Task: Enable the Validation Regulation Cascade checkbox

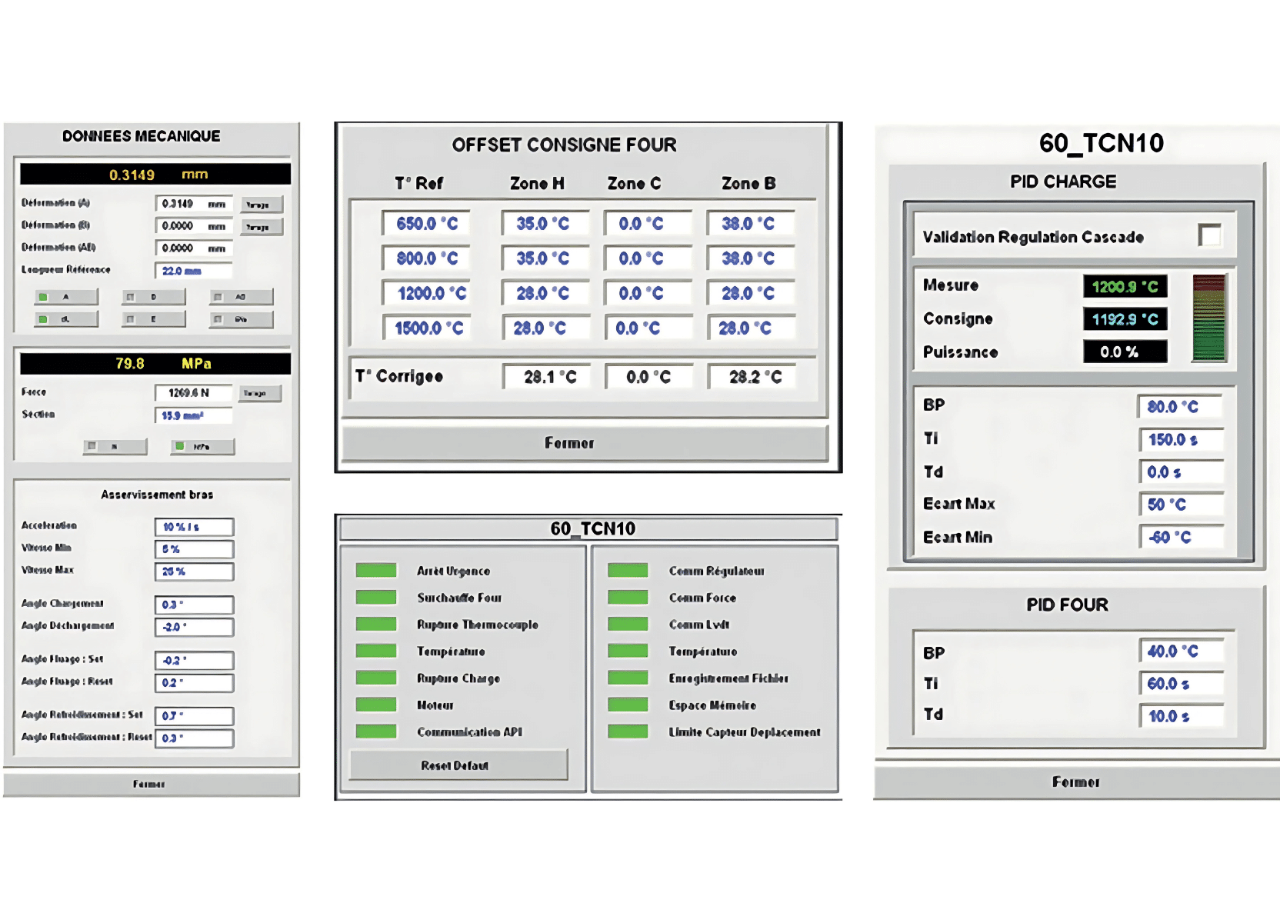Action: [x=1209, y=235]
